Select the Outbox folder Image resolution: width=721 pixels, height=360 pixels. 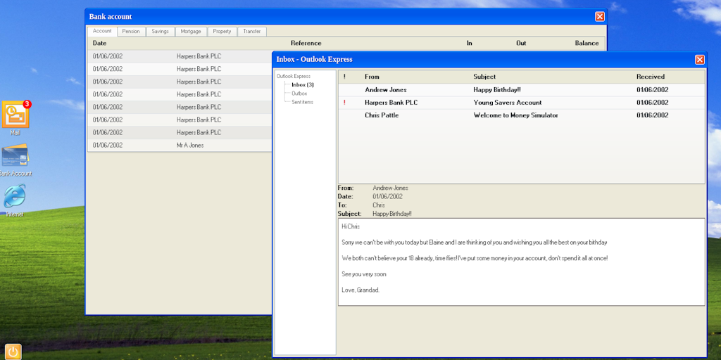[299, 94]
